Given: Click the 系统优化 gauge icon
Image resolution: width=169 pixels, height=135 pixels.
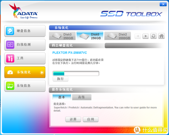Looking at the screenshot, I should tap(10, 72).
